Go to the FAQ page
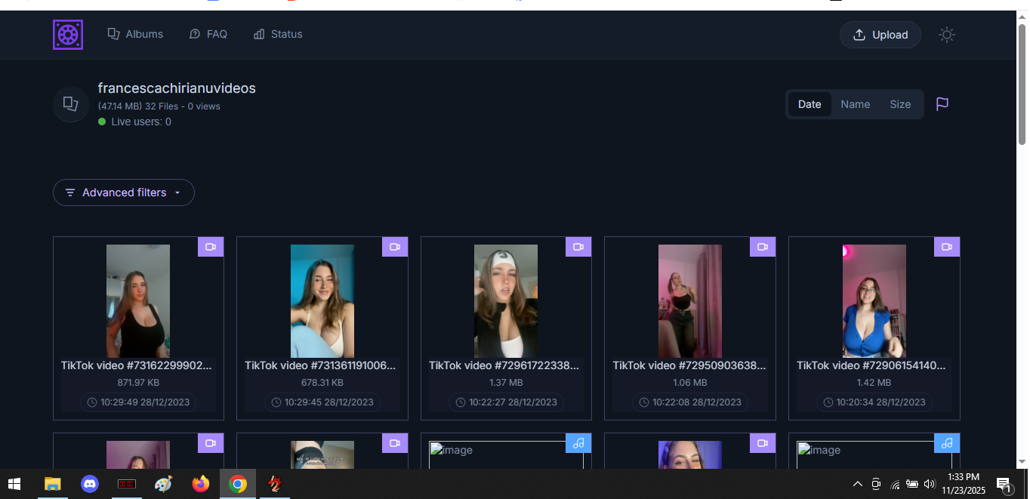 click(x=208, y=34)
